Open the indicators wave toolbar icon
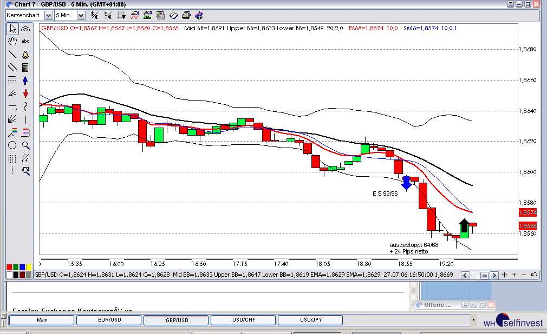Image resolution: width=547 pixels, height=334 pixels. 134,15
